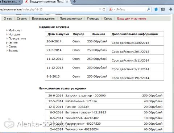Viewport: 174px width, 133px height.
Task: Click 'Развлечения- 171376' reward entry
Action: [x=81, y=101]
